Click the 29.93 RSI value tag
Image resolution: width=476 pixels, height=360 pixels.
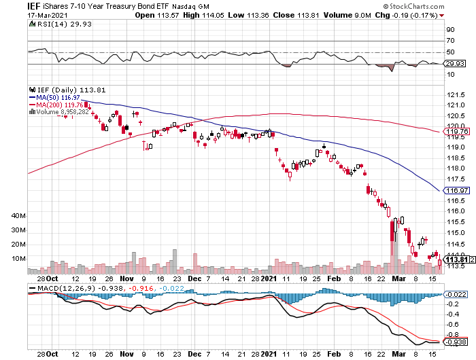(x=455, y=63)
